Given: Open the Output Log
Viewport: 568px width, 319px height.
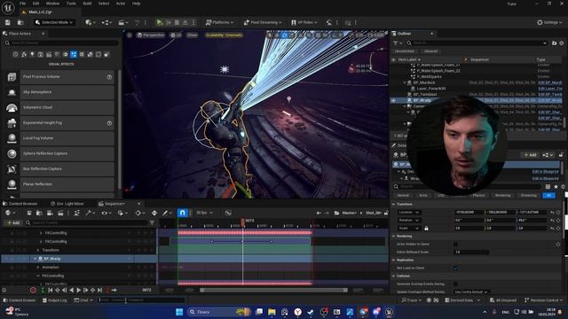Looking at the screenshot, I should pyautogui.click(x=55, y=300).
